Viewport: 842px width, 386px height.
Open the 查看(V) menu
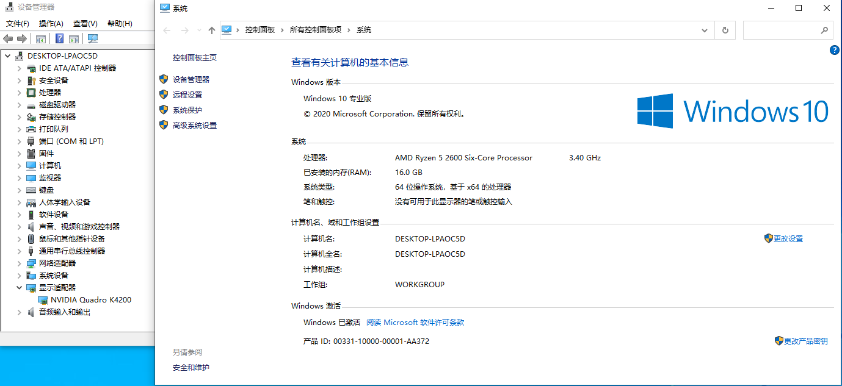85,23
